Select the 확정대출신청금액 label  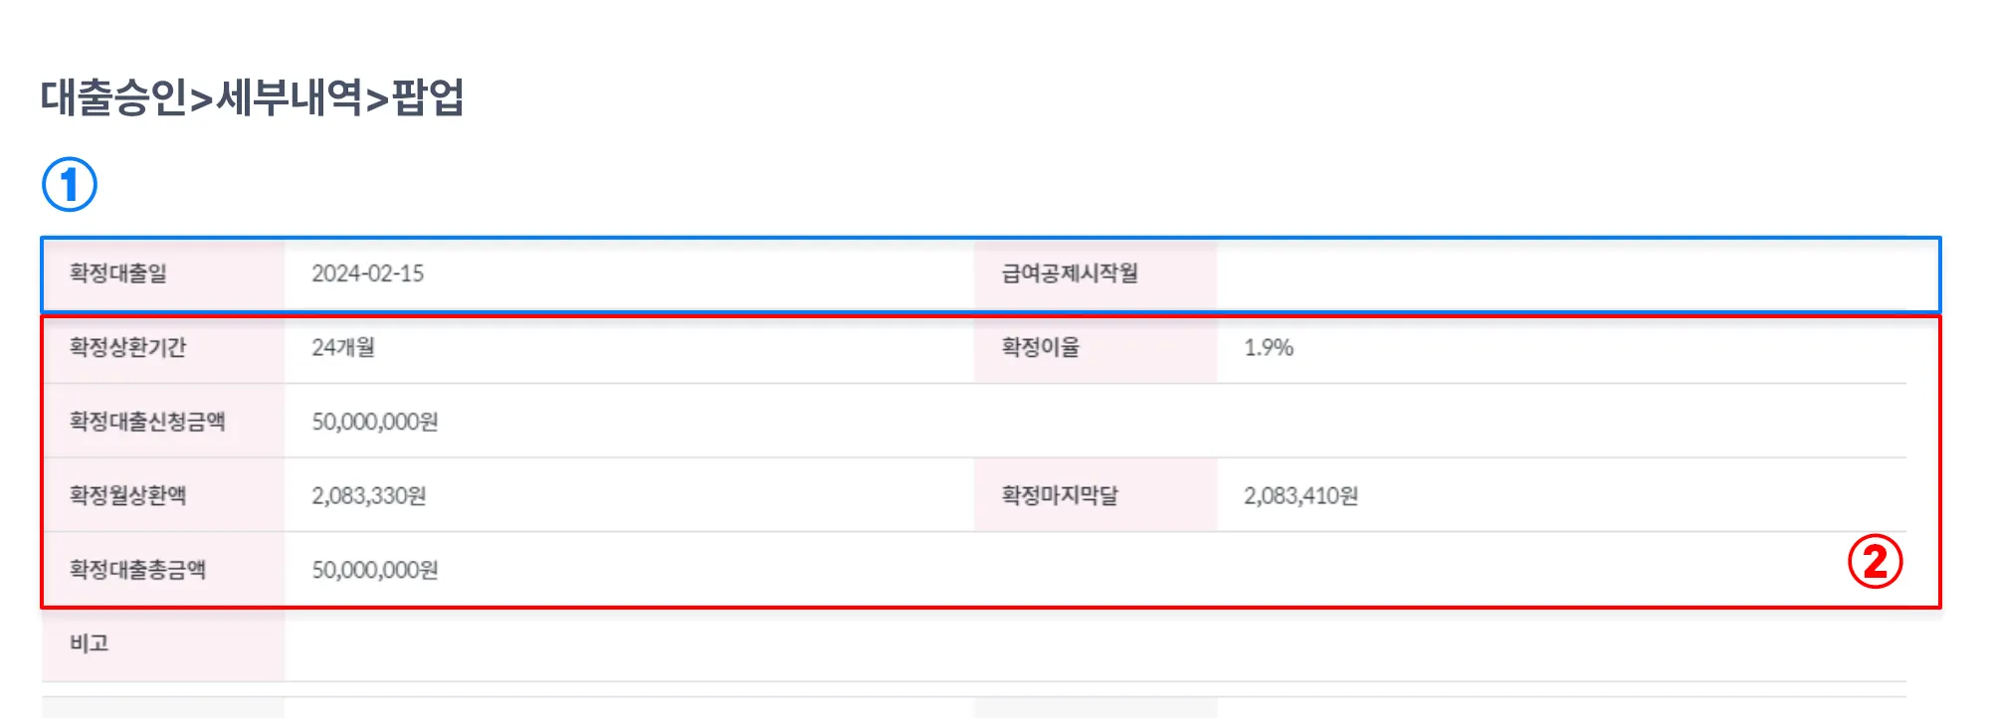(147, 422)
